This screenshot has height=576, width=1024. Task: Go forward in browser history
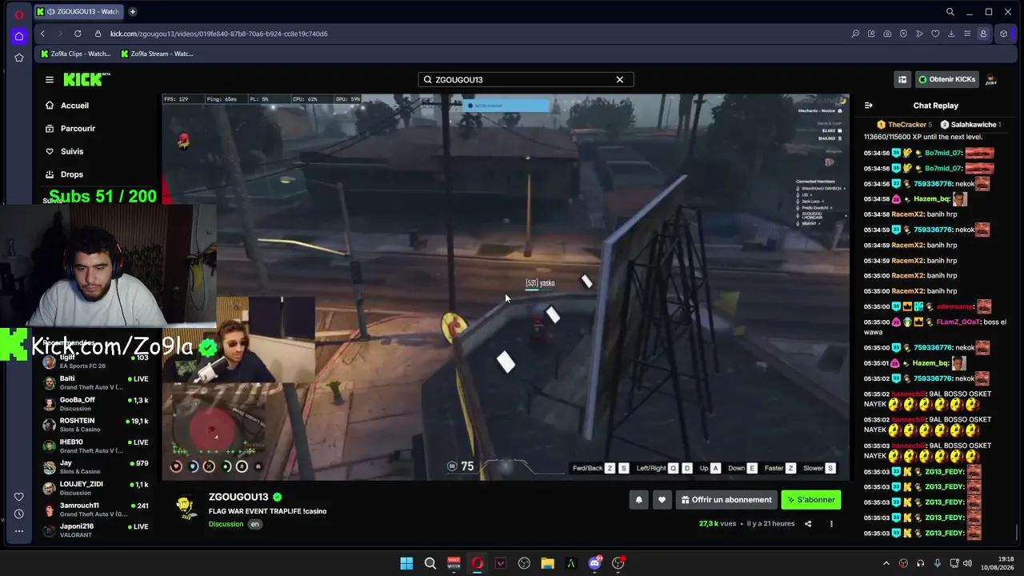point(60,34)
